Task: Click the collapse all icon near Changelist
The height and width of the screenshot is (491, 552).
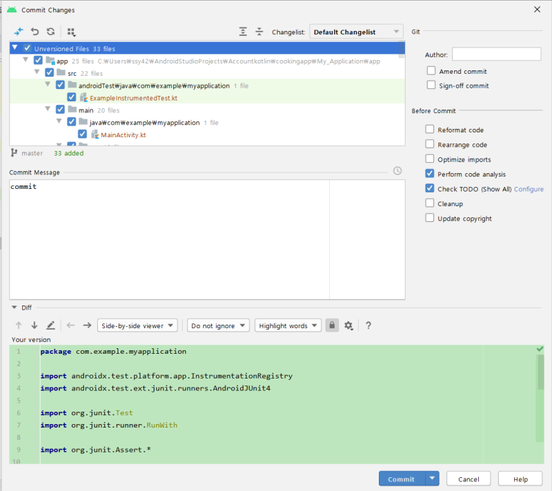Action: tap(259, 32)
